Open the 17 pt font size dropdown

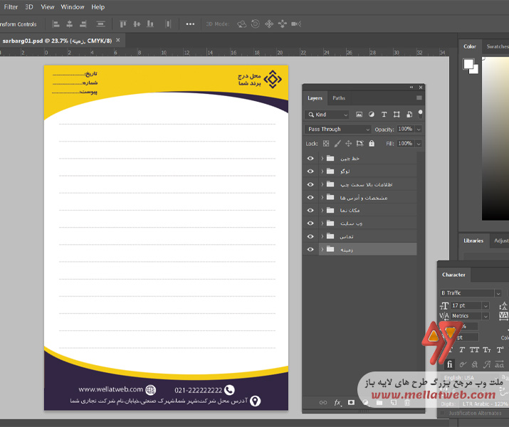(486, 305)
